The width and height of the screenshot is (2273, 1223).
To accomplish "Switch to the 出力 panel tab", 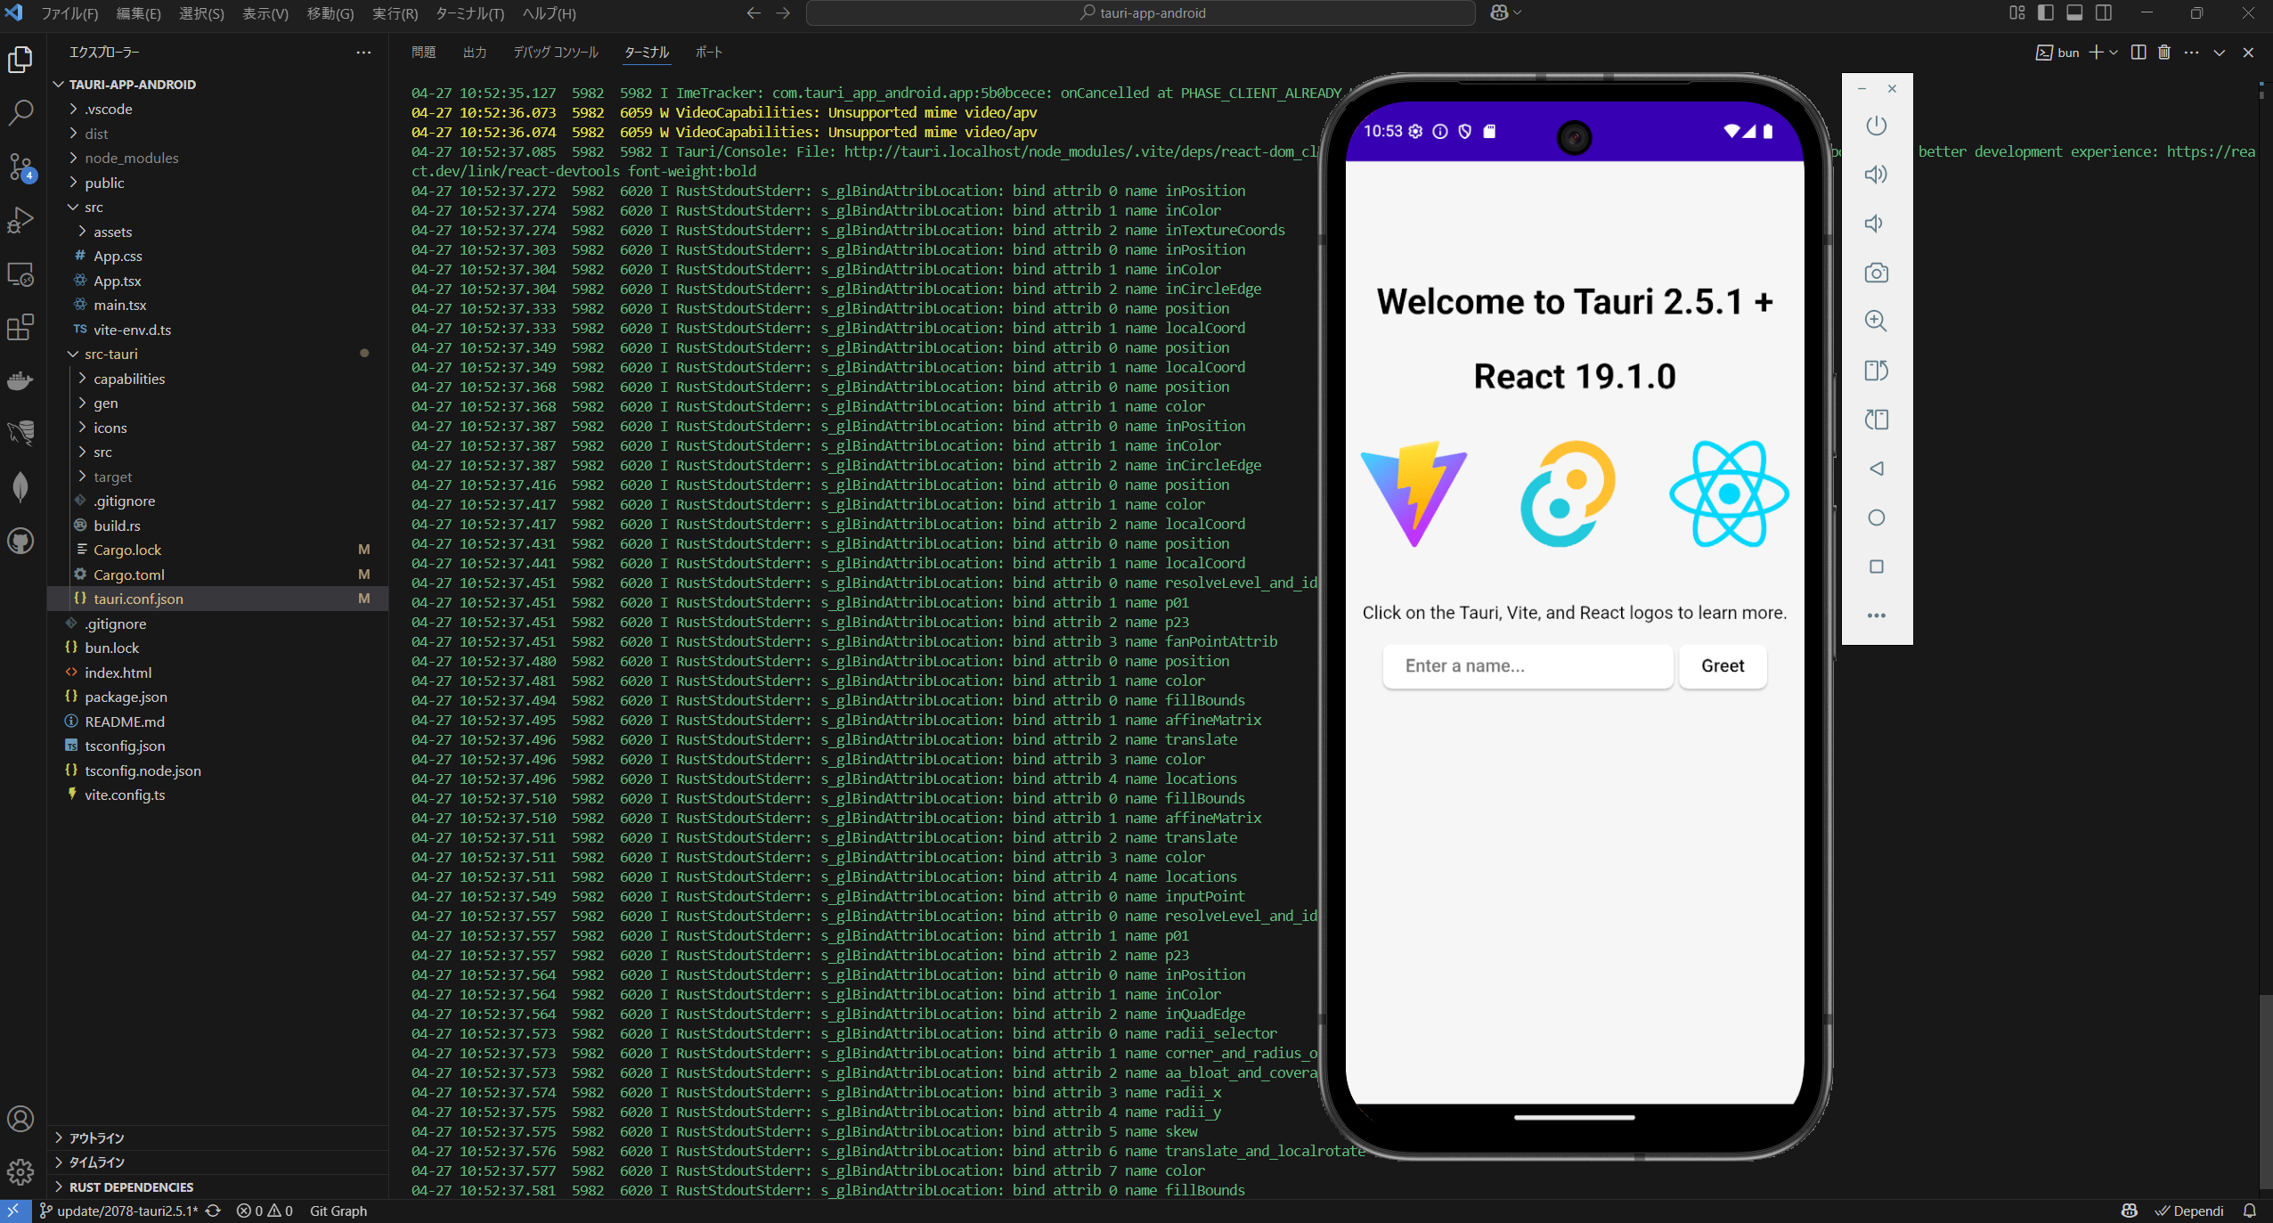I will tap(475, 53).
